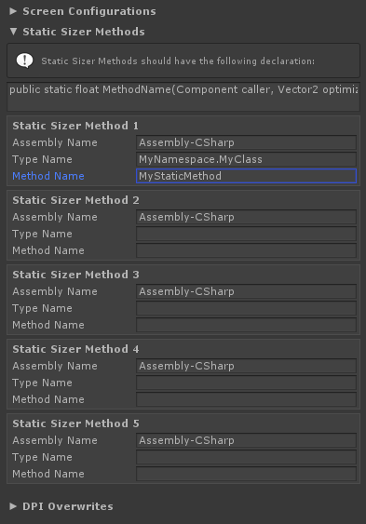Click empty Method Name field of Method 4
This screenshot has height=524, width=366.
pyautogui.click(x=247, y=399)
